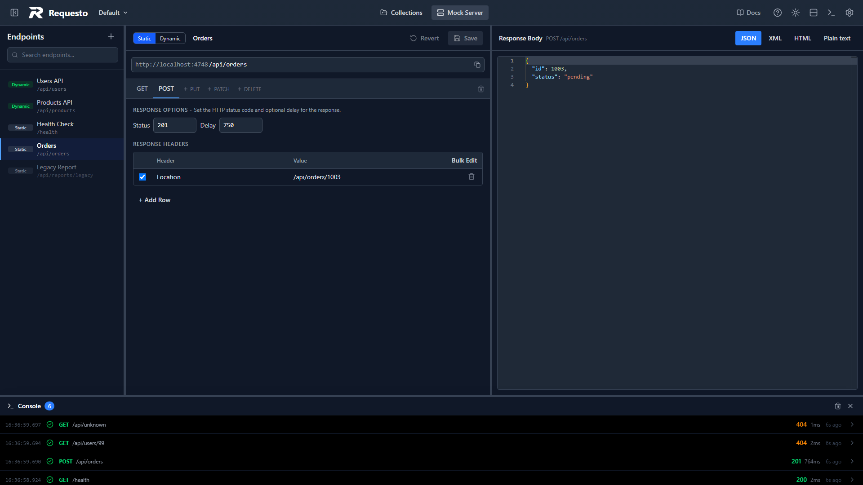Select the GET method tab
The image size is (863, 485).
(x=142, y=89)
